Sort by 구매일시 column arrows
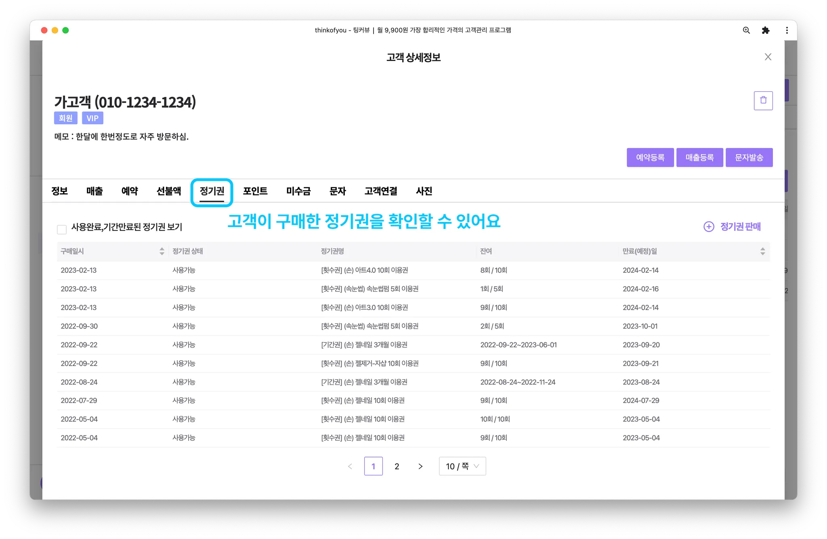Viewport: 827px width, 539px height. point(162,251)
